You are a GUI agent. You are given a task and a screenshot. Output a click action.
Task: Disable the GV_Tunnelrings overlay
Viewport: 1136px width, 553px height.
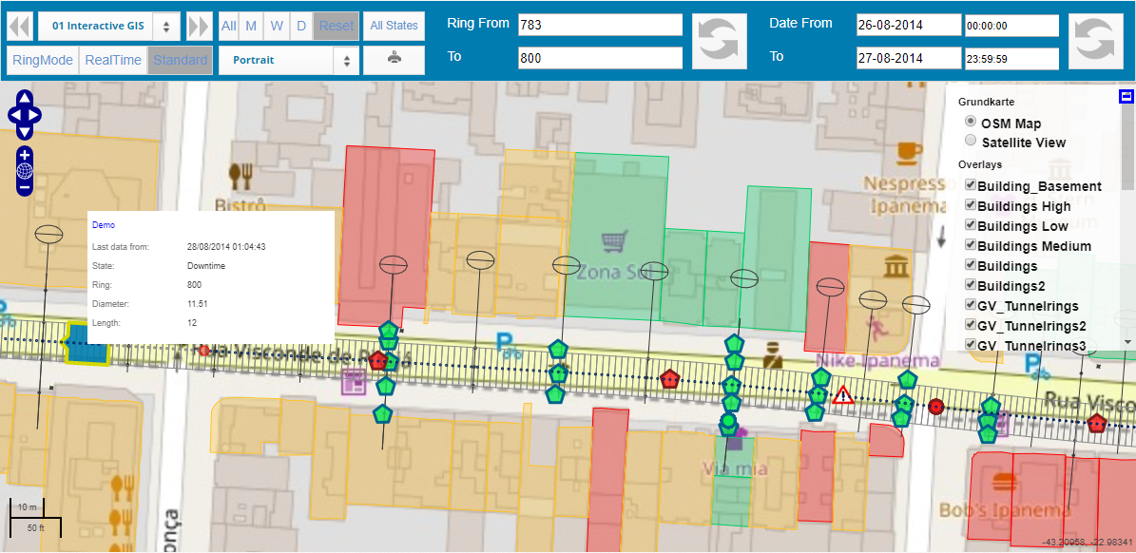(x=971, y=305)
